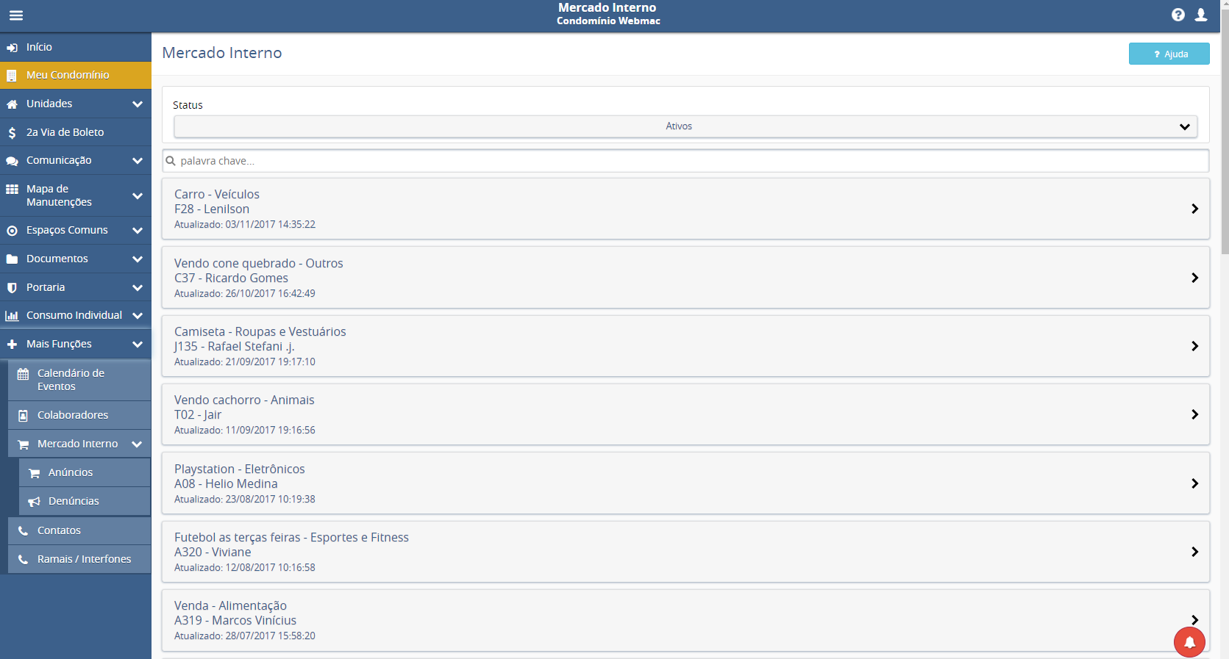Open the Vendo cone quebrado listing
The height and width of the screenshot is (659, 1229).
685,278
